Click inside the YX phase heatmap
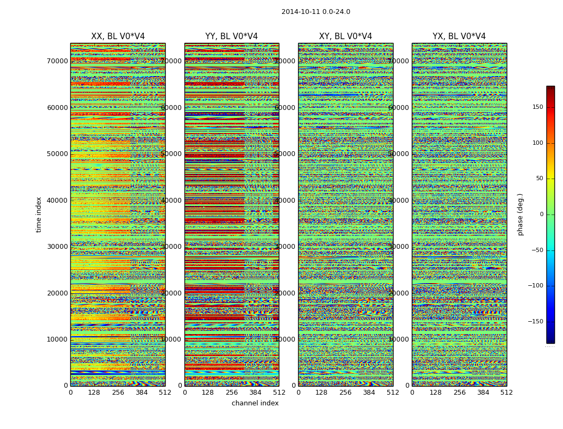Viewport: 563px width, 429px height. [459, 214]
